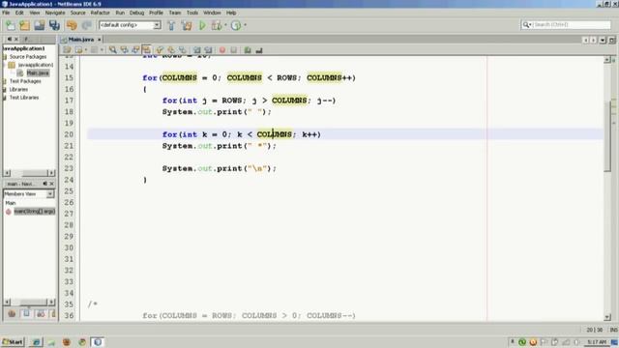This screenshot has height=348, width=619.
Task: Click editor Back history icon
Action: pos(78,49)
